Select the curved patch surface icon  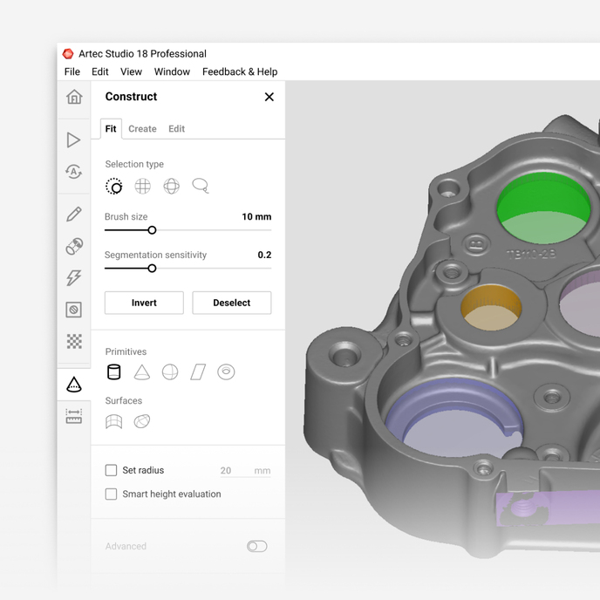(113, 422)
